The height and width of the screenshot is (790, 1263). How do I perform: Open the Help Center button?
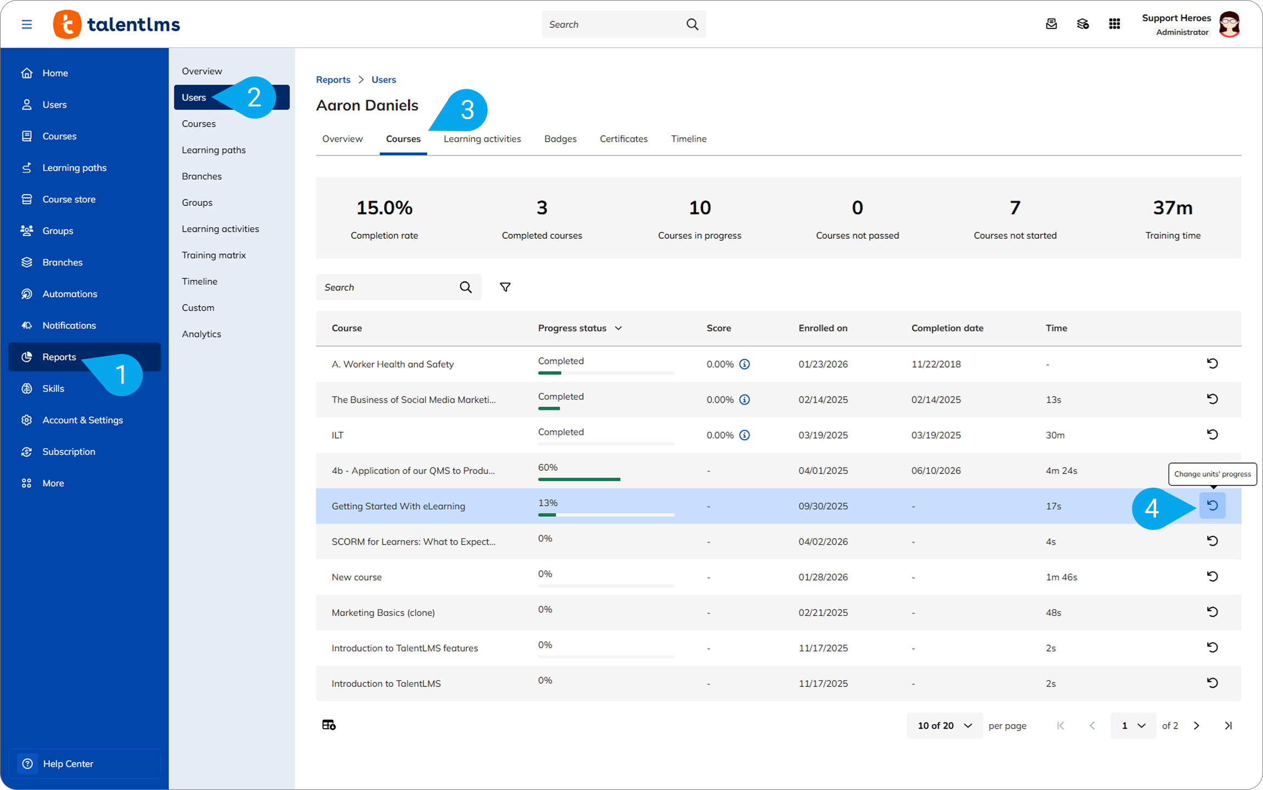coord(84,764)
